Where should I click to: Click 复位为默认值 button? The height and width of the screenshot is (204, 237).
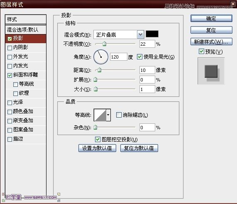coord(139,148)
